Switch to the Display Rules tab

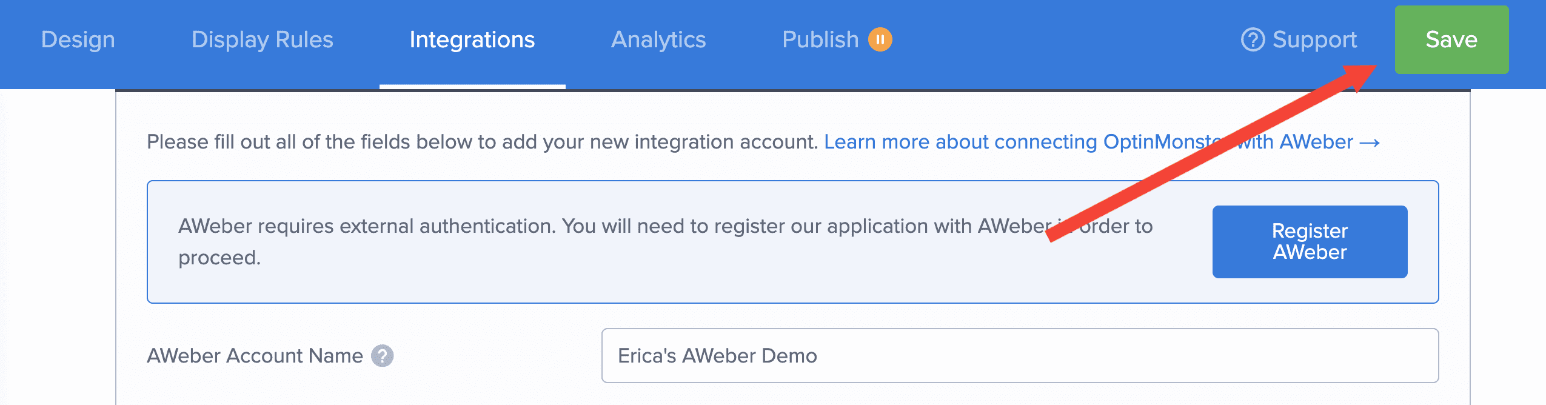262,40
